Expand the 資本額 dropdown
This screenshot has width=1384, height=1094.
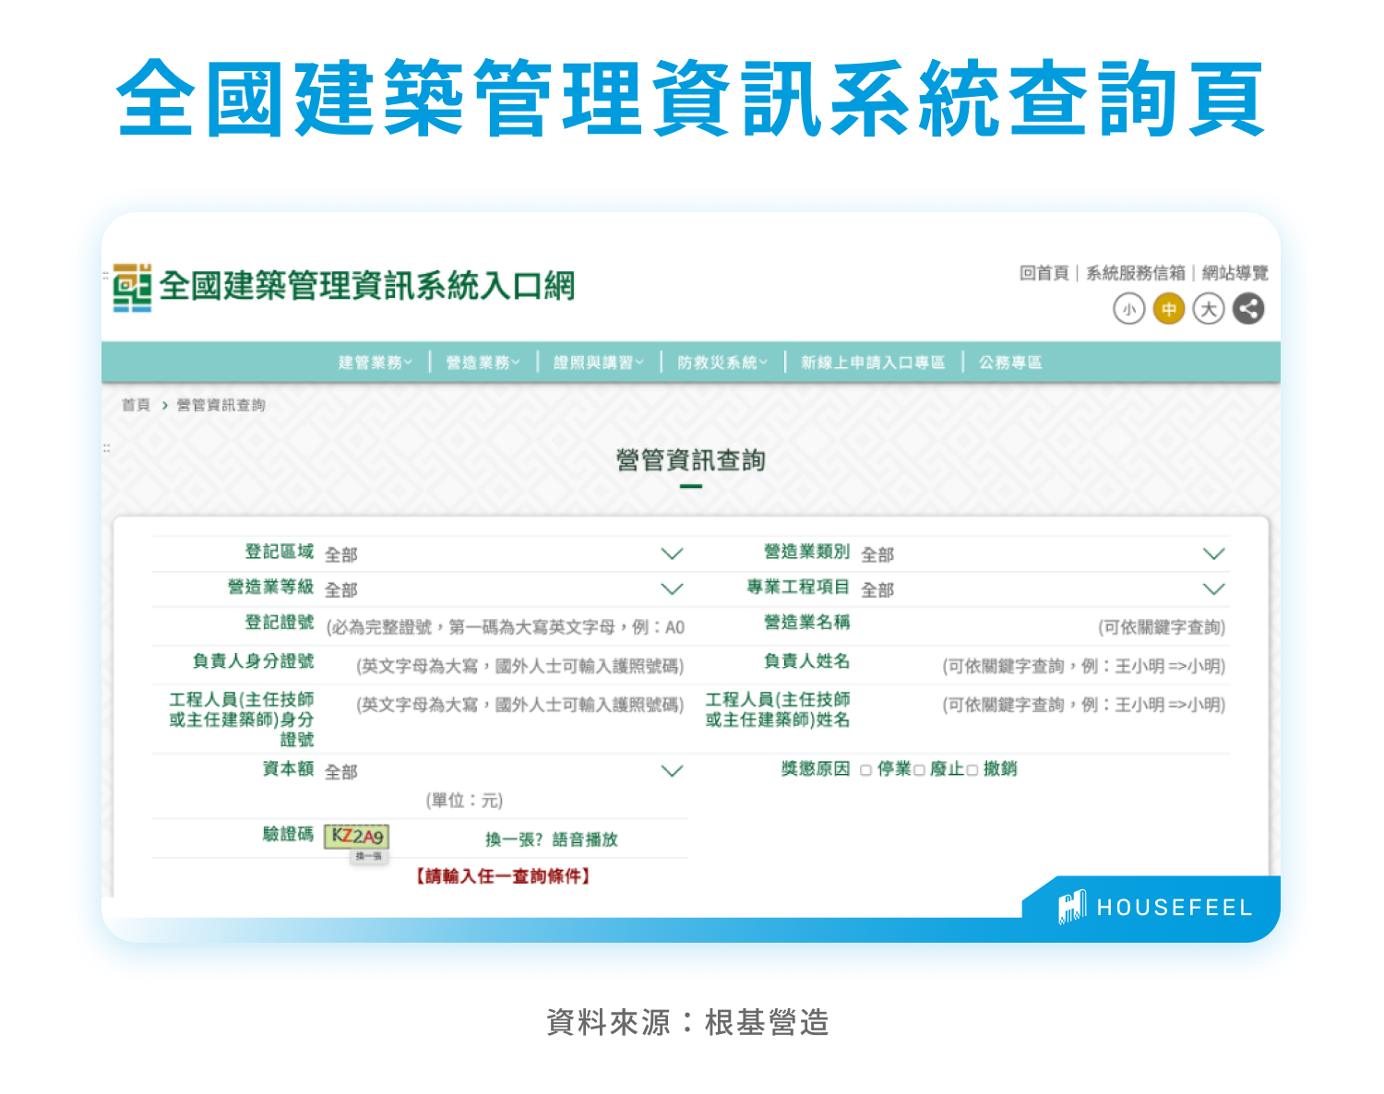504,771
